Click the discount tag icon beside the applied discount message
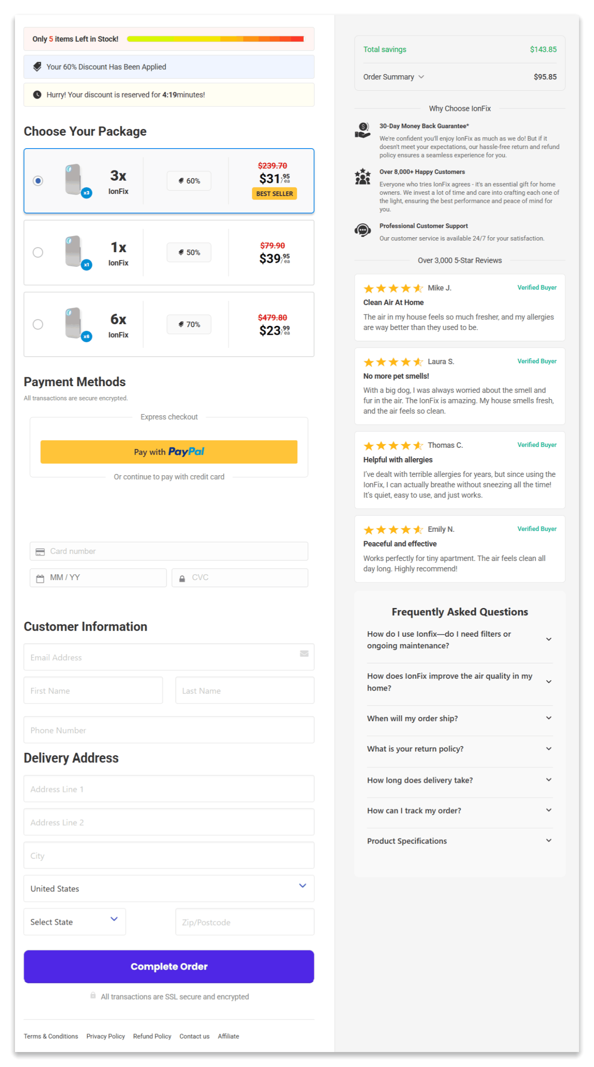594x1067 pixels. pos(37,67)
